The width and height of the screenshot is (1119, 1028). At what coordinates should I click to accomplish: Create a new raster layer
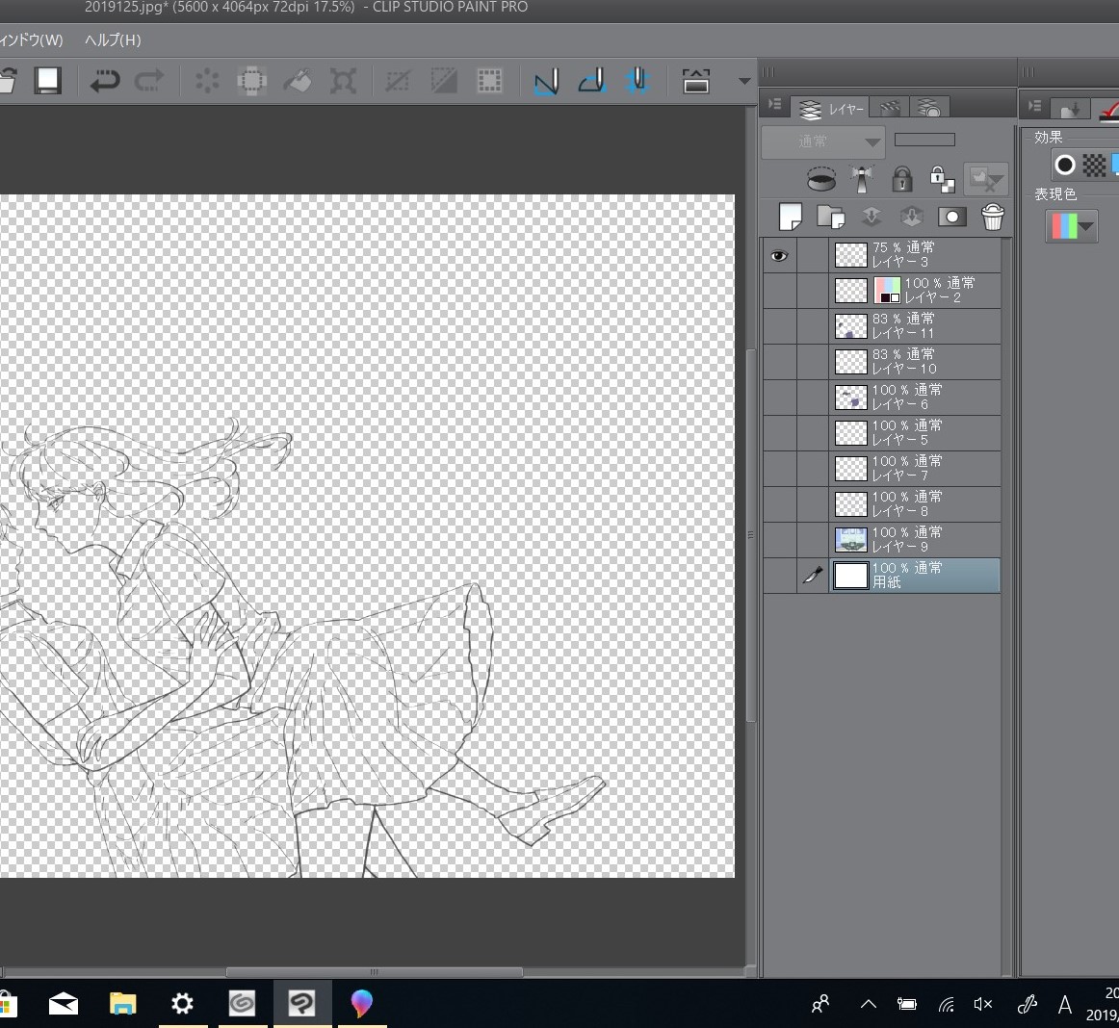(x=790, y=218)
